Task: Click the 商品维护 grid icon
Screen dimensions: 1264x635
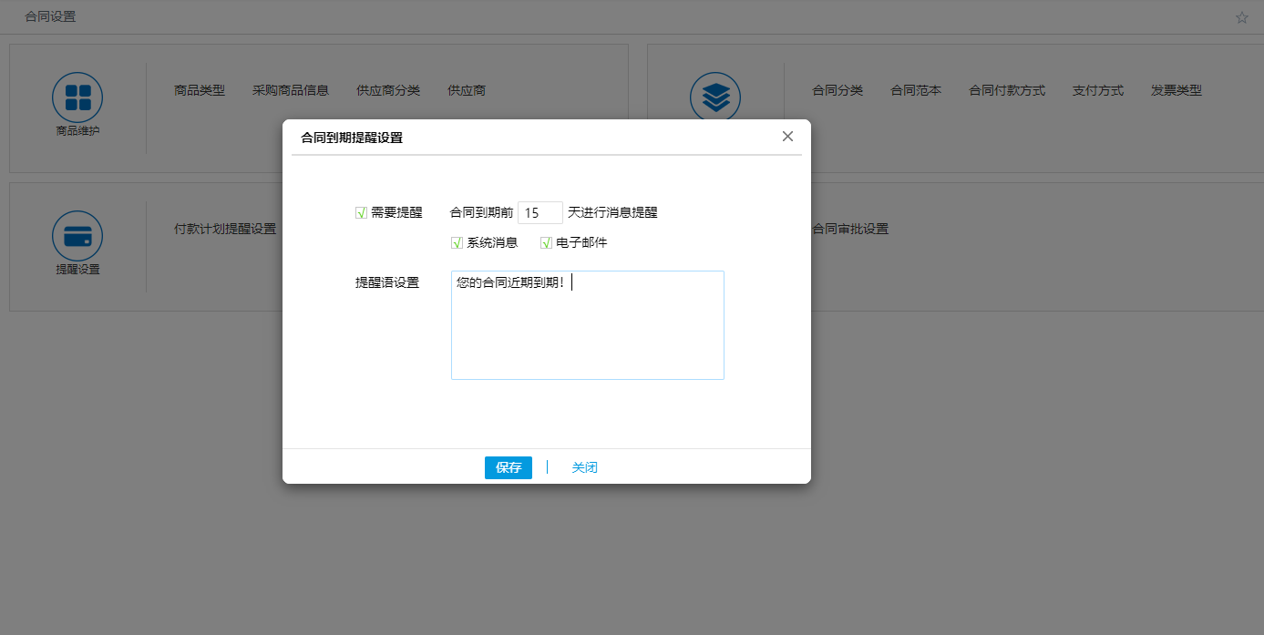Action: pyautogui.click(x=77, y=97)
